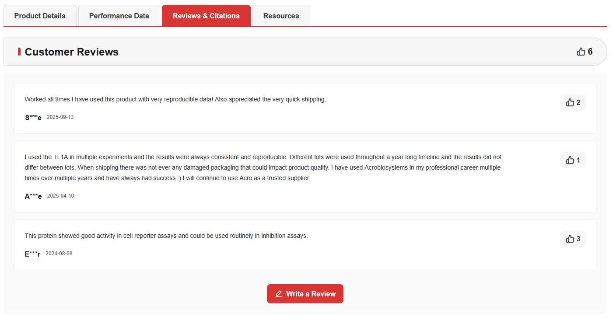Screen dimensions: 613x320
Task: Like the TL1A review by A***e
Action: pos(573,160)
